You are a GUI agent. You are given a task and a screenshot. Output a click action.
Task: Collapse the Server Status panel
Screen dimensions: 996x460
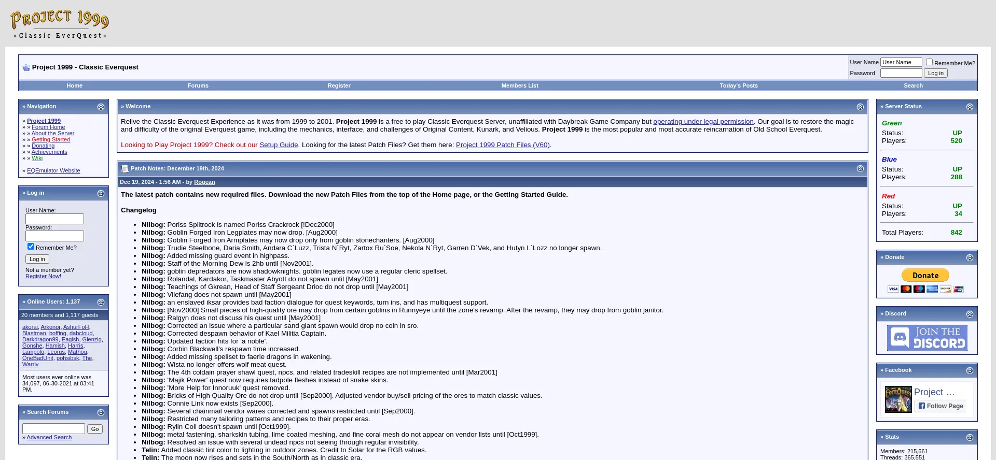(x=970, y=107)
